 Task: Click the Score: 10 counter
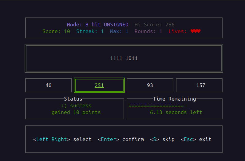56,31
